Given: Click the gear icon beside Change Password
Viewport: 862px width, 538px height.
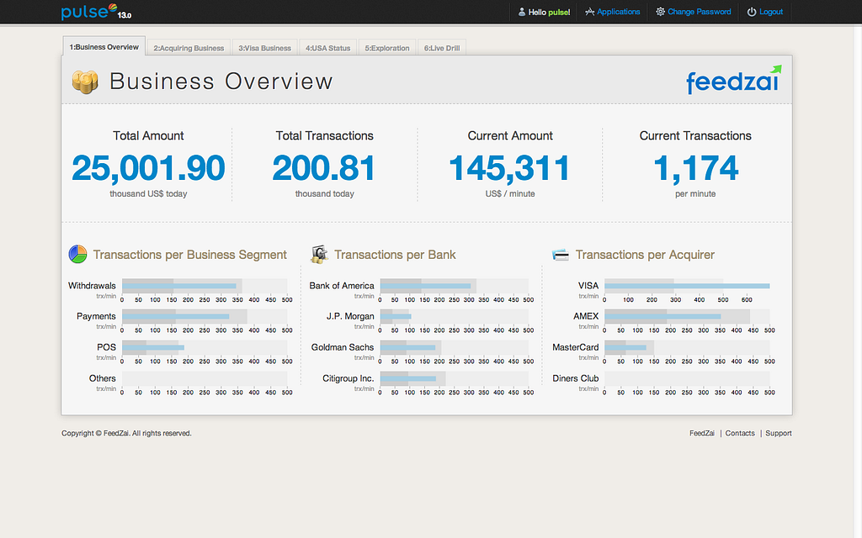Looking at the screenshot, I should click(x=660, y=12).
